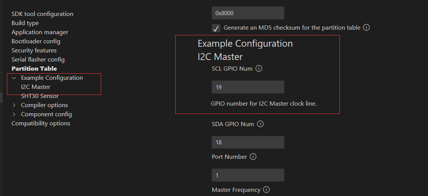Open SDK tool configuration section

(x=42, y=14)
